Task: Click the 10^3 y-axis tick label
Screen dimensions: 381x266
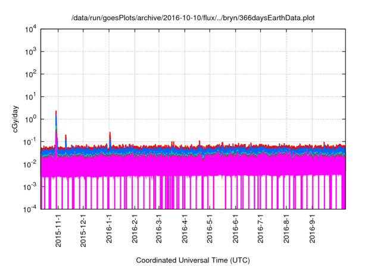Action: (32, 52)
